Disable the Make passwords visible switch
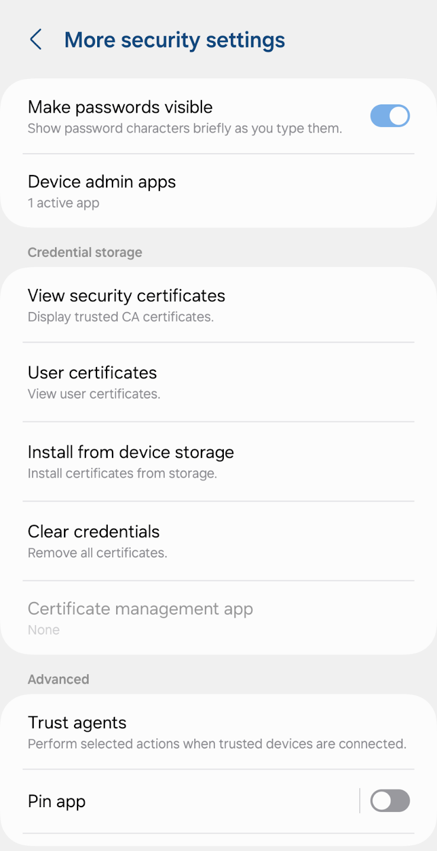 tap(390, 116)
